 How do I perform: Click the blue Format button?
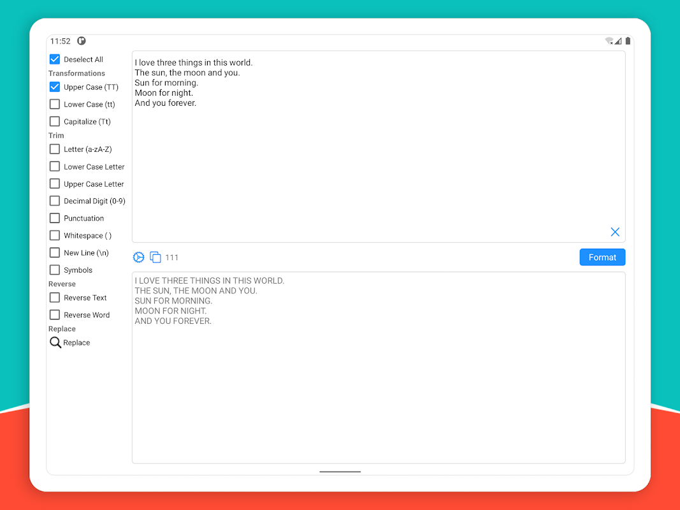coord(602,257)
